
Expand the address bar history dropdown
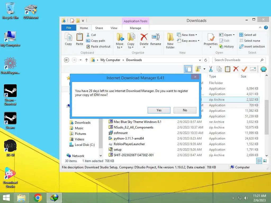(200, 60)
